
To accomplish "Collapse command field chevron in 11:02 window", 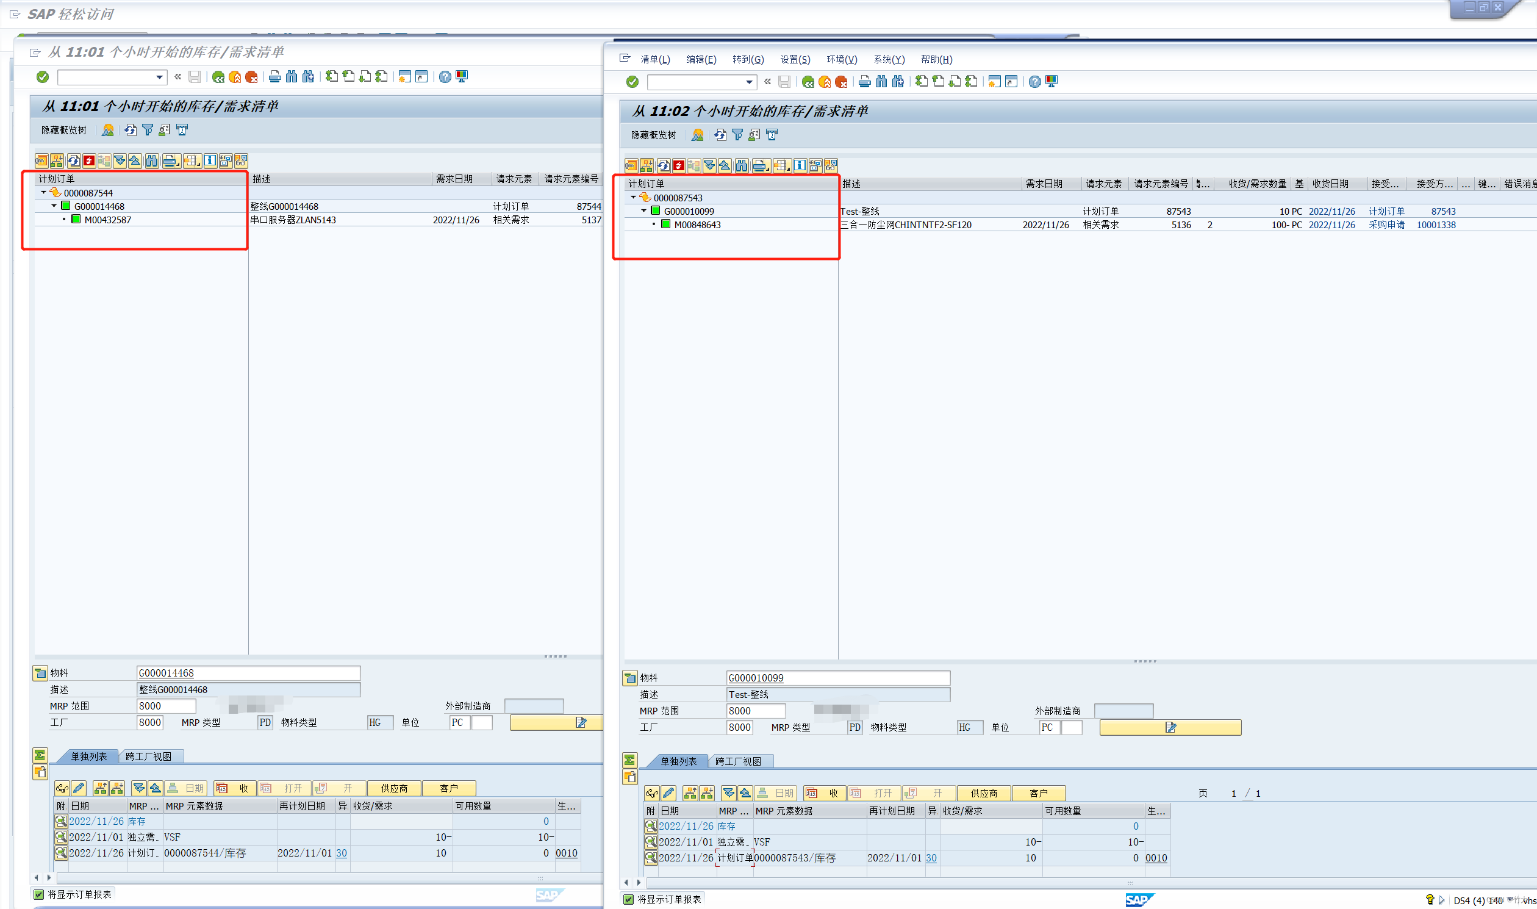I will pos(767,82).
